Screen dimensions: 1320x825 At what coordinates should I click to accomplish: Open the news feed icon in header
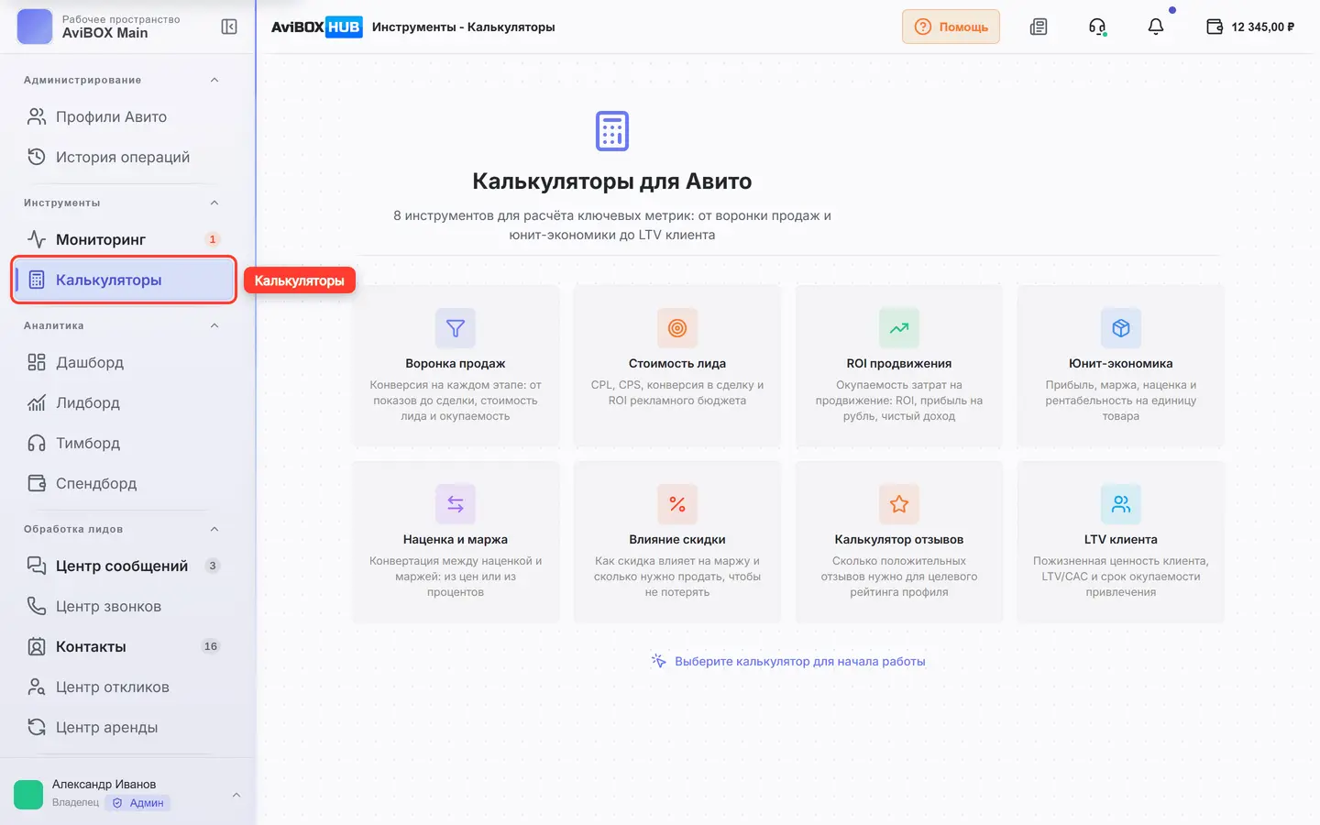[1039, 27]
